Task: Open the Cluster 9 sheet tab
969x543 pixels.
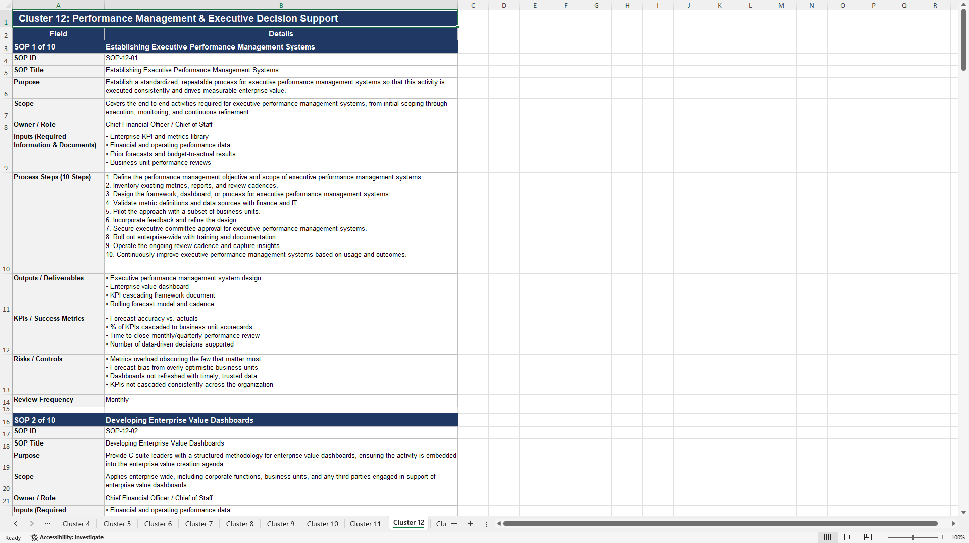Action: pyautogui.click(x=281, y=524)
